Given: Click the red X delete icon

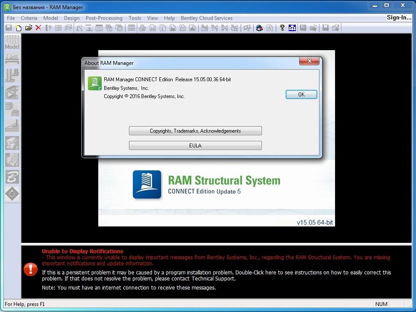Looking at the screenshot, I should point(39,28).
